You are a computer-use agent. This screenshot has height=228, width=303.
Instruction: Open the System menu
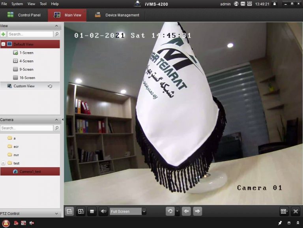tap(17, 4)
